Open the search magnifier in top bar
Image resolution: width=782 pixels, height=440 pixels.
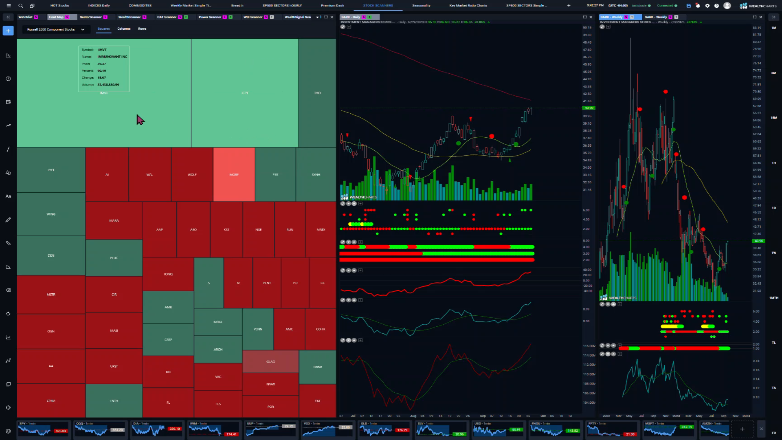(21, 6)
